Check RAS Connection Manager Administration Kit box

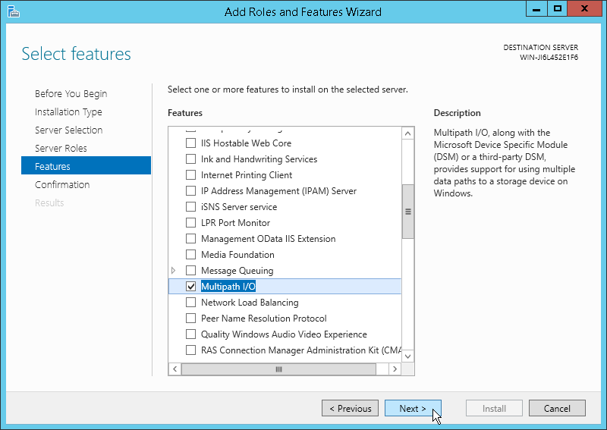click(x=191, y=350)
